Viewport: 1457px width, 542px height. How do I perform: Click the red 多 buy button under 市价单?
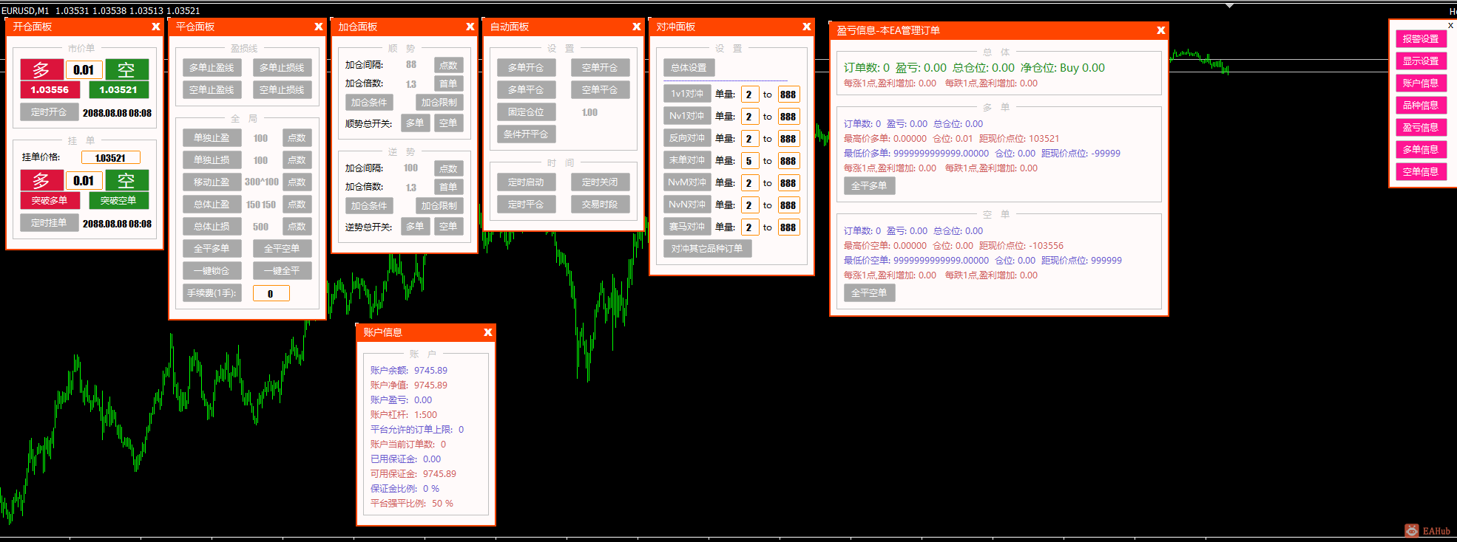point(41,69)
